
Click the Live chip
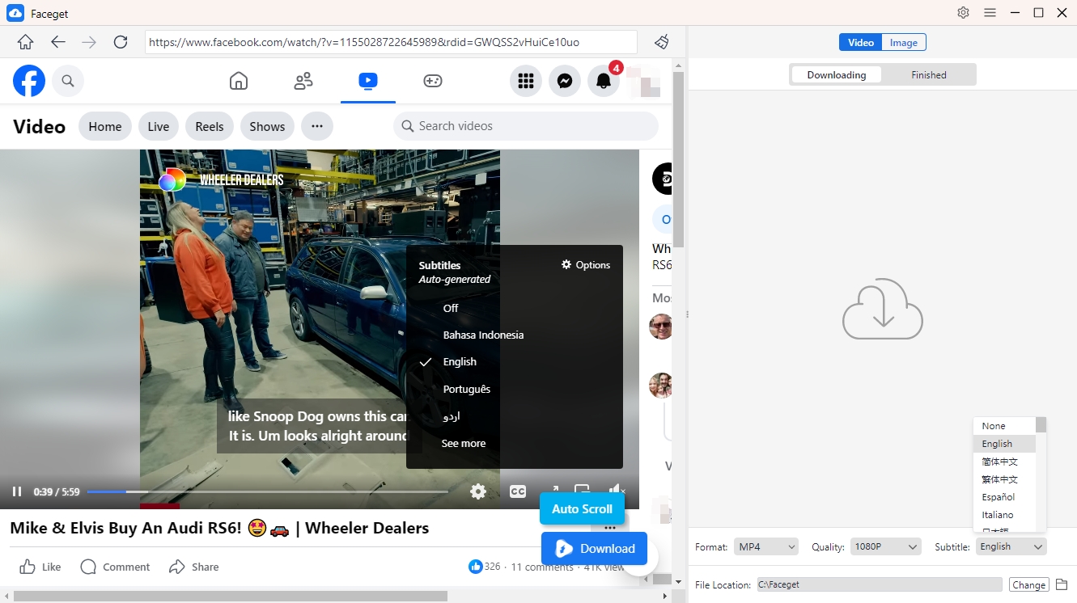159,126
